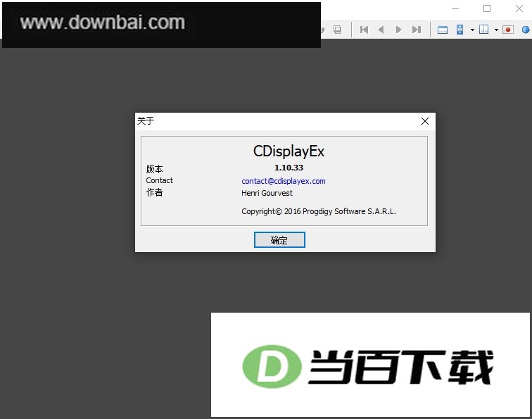Jump to last page toolbar icon
The image size is (532, 419).
[417, 30]
